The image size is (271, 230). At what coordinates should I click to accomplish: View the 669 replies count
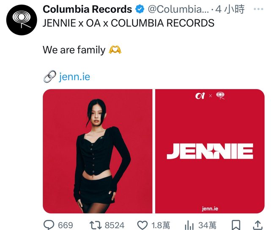(x=66, y=225)
